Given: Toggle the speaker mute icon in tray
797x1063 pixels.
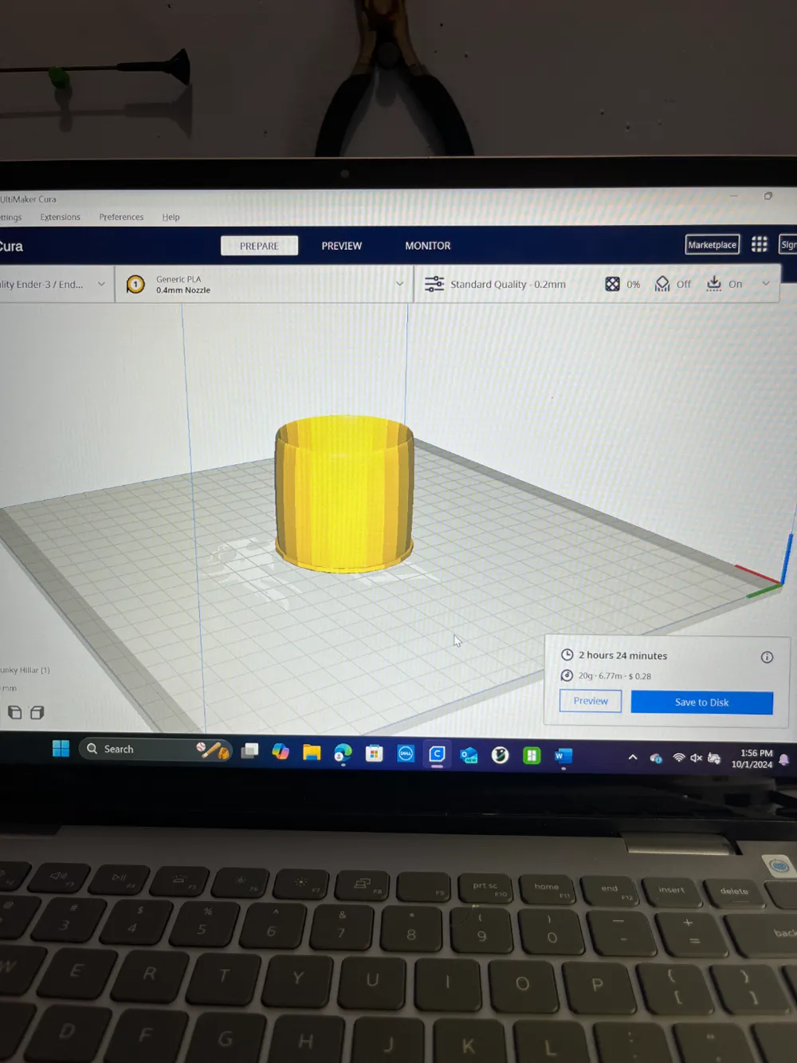Looking at the screenshot, I should [x=696, y=758].
